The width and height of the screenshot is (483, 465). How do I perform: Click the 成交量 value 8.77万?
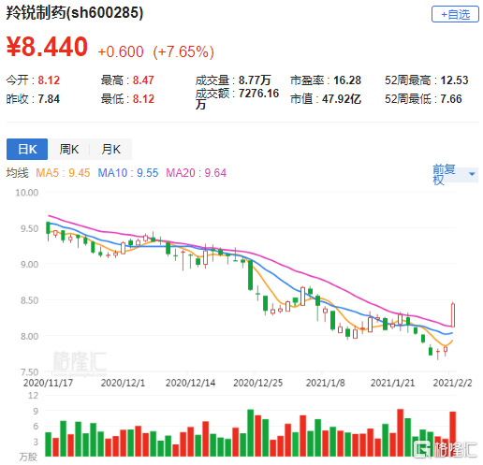255,80
